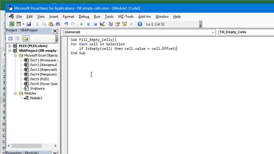
Task: Open the Debug menu
Action: [x=84, y=17]
